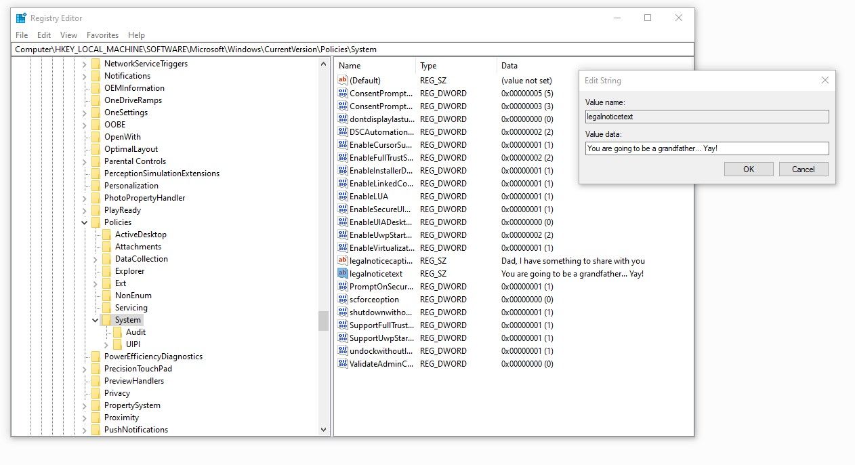Select the NonEnum key

point(133,296)
